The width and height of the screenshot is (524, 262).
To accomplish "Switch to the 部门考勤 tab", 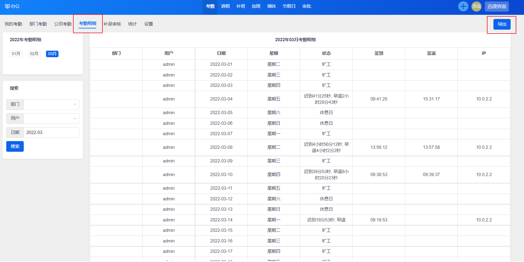I will click(x=38, y=24).
